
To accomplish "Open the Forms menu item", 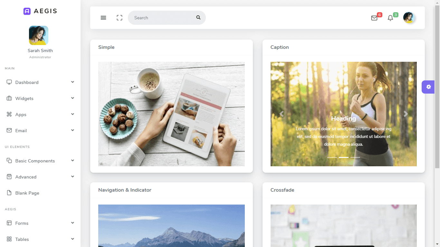I will (x=40, y=223).
